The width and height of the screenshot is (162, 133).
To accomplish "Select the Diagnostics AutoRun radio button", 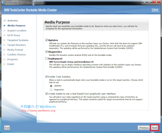I will click(x=51, y=90).
